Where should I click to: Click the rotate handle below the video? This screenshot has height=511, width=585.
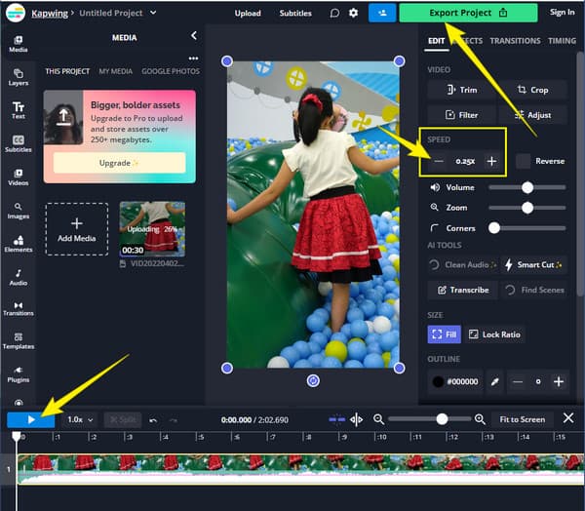click(313, 380)
